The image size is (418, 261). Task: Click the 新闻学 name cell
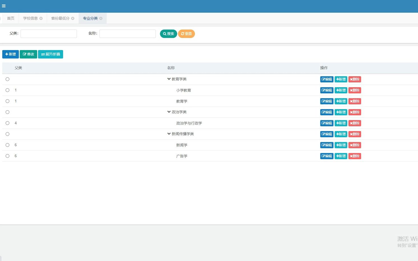pos(182,145)
